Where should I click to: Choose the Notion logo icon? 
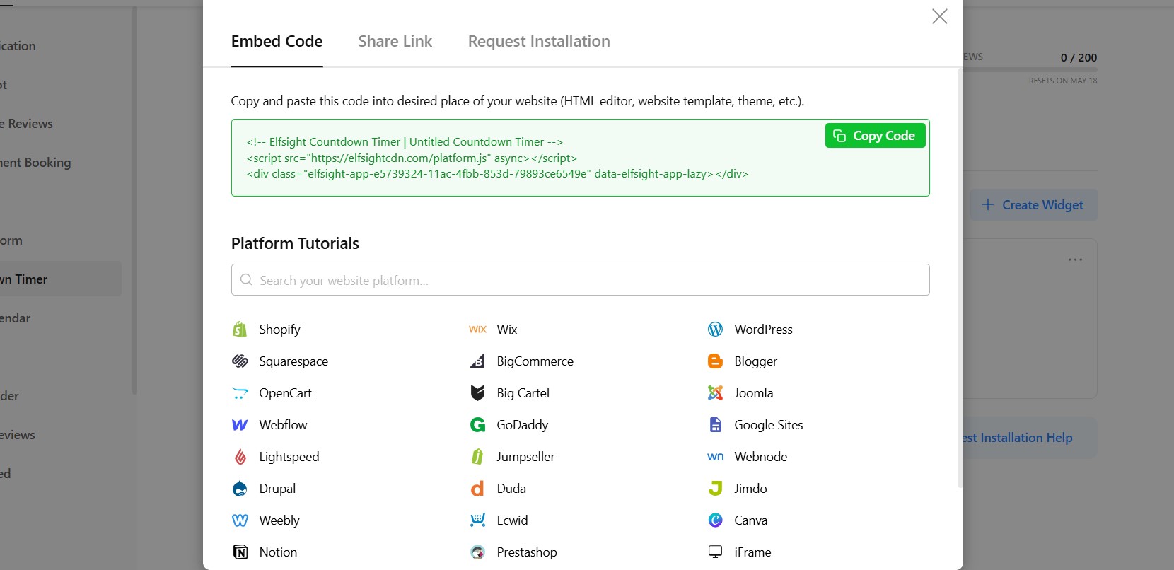240,552
